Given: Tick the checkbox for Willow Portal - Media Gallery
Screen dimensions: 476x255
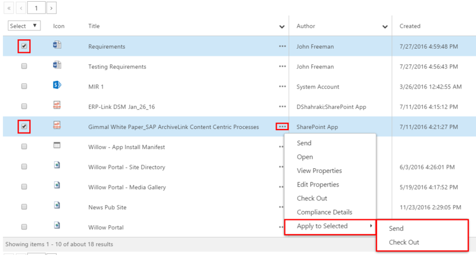Looking at the screenshot, I should [x=24, y=187].
